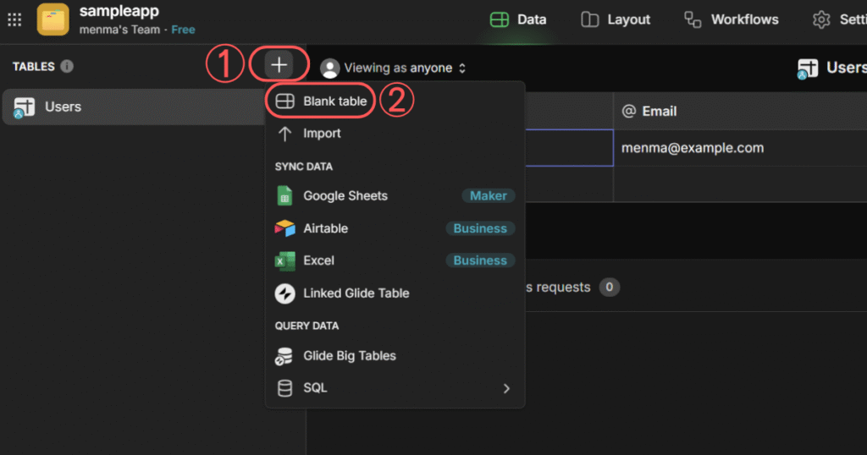Select Linked Glide Table option

[395, 293]
